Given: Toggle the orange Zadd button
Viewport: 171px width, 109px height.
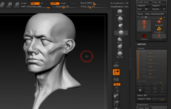Looking at the screenshot, I should click(55, 3).
